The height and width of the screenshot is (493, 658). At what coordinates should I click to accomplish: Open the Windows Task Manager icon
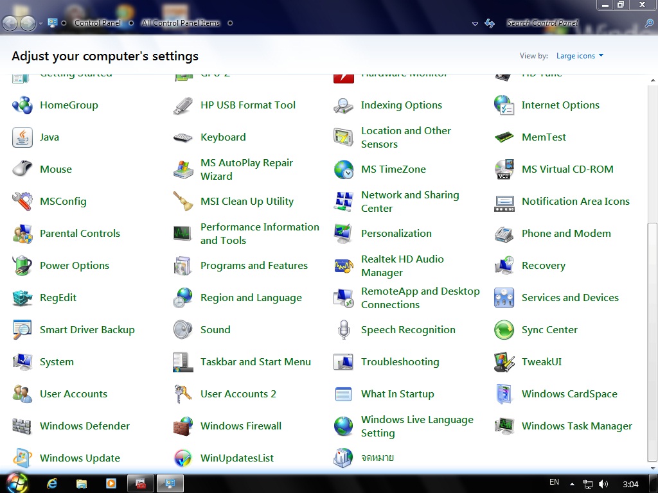tap(504, 426)
